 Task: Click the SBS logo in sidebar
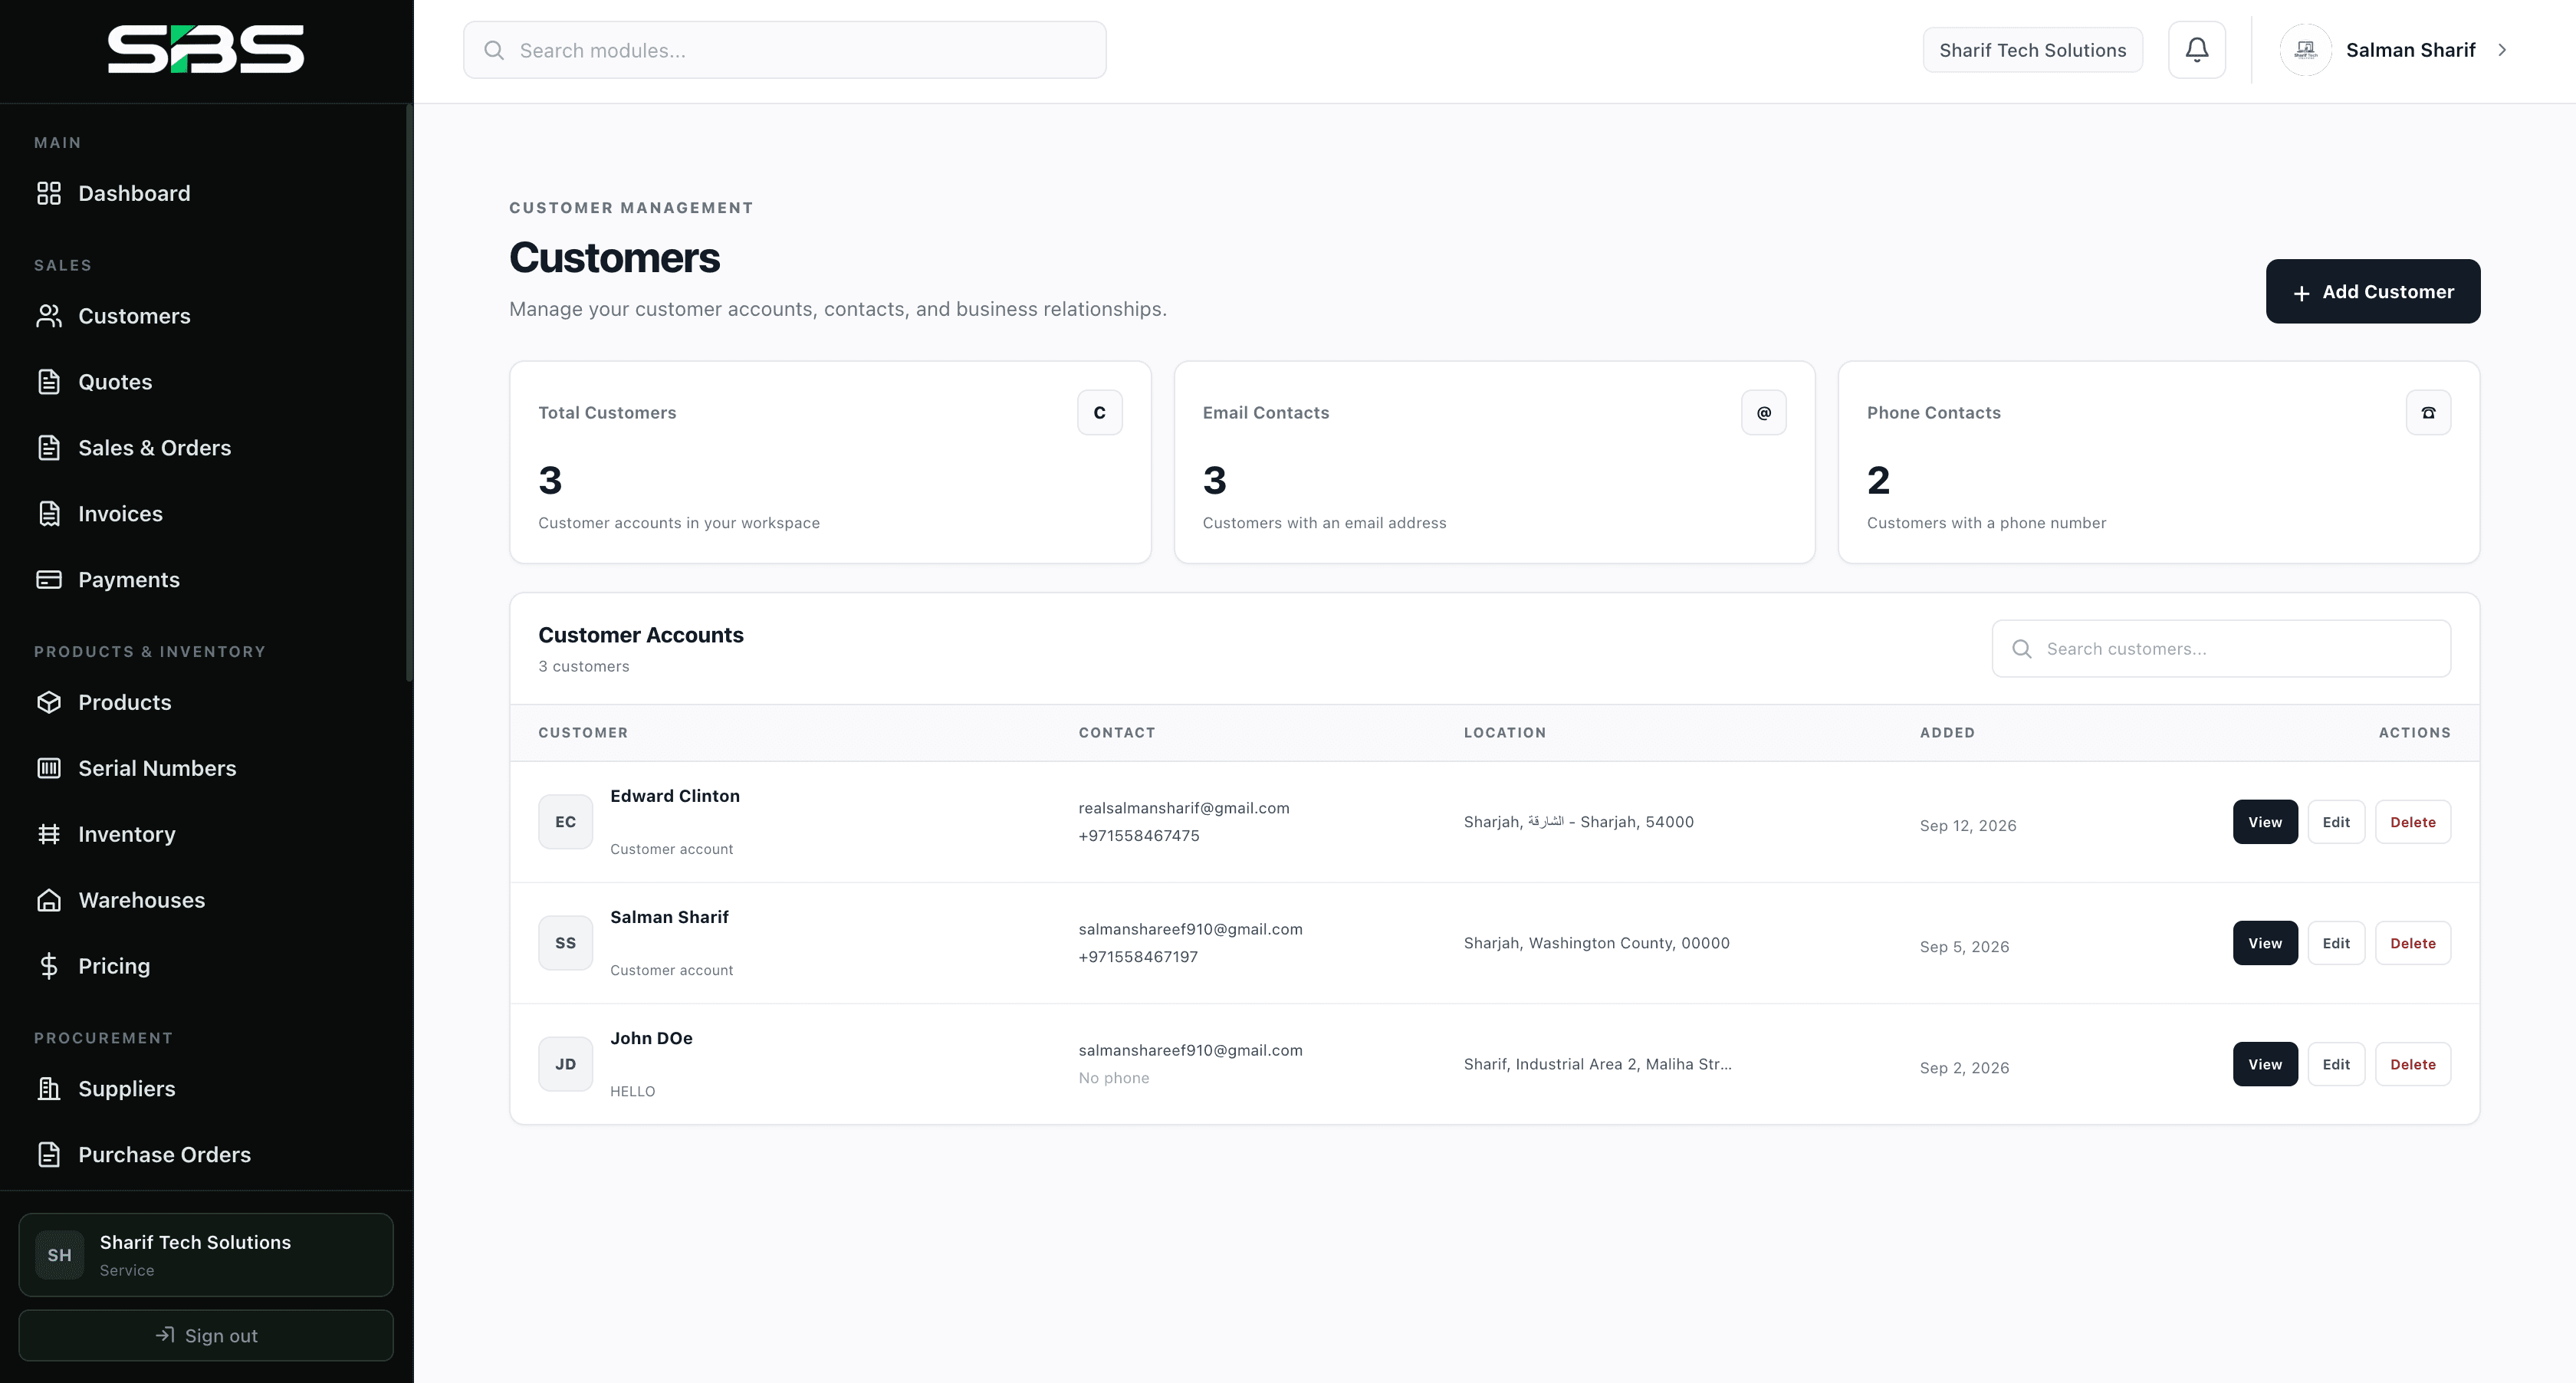click(206, 50)
